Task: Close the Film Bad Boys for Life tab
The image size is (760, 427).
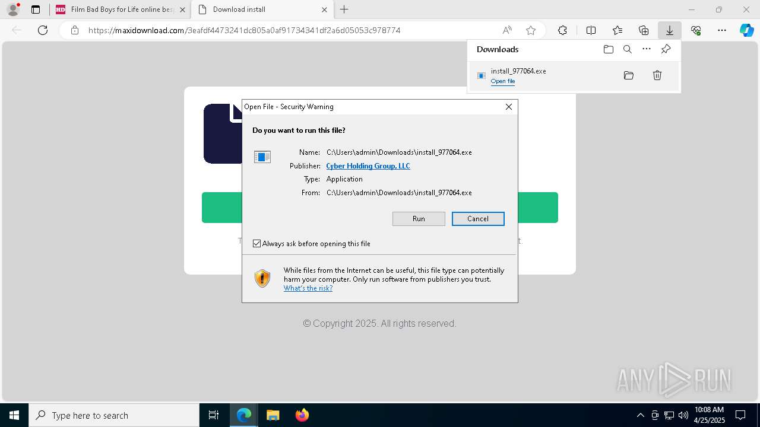Action: click(182, 9)
